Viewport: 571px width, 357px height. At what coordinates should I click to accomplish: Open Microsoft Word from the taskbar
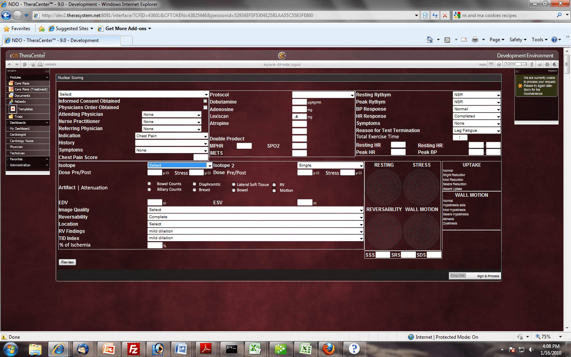click(181, 349)
